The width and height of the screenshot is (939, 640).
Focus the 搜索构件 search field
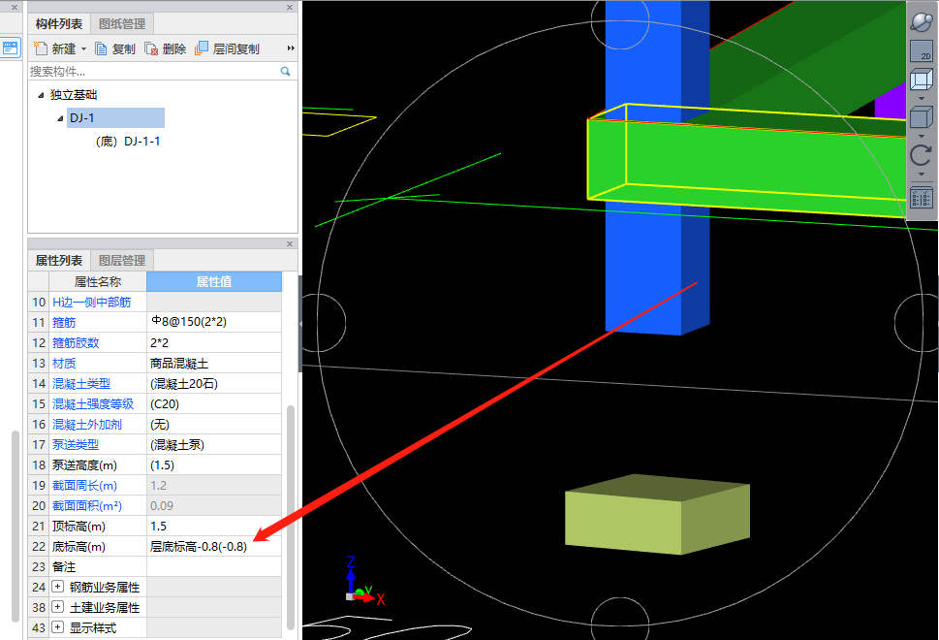(x=153, y=72)
